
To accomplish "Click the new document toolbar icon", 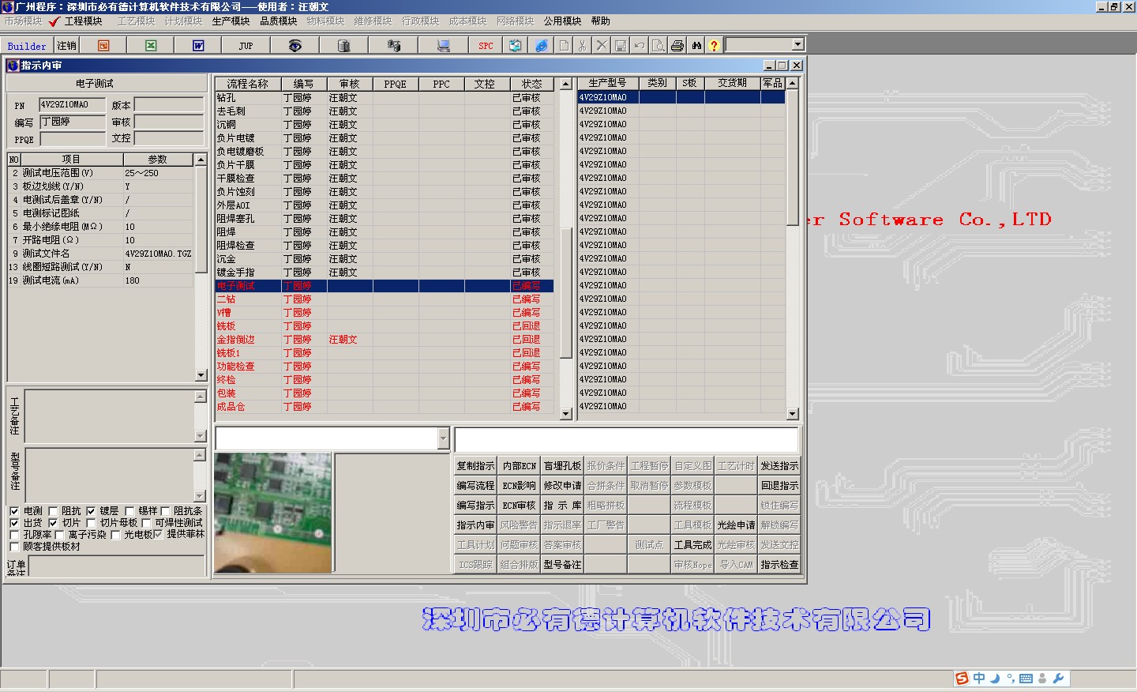I will coord(564,46).
